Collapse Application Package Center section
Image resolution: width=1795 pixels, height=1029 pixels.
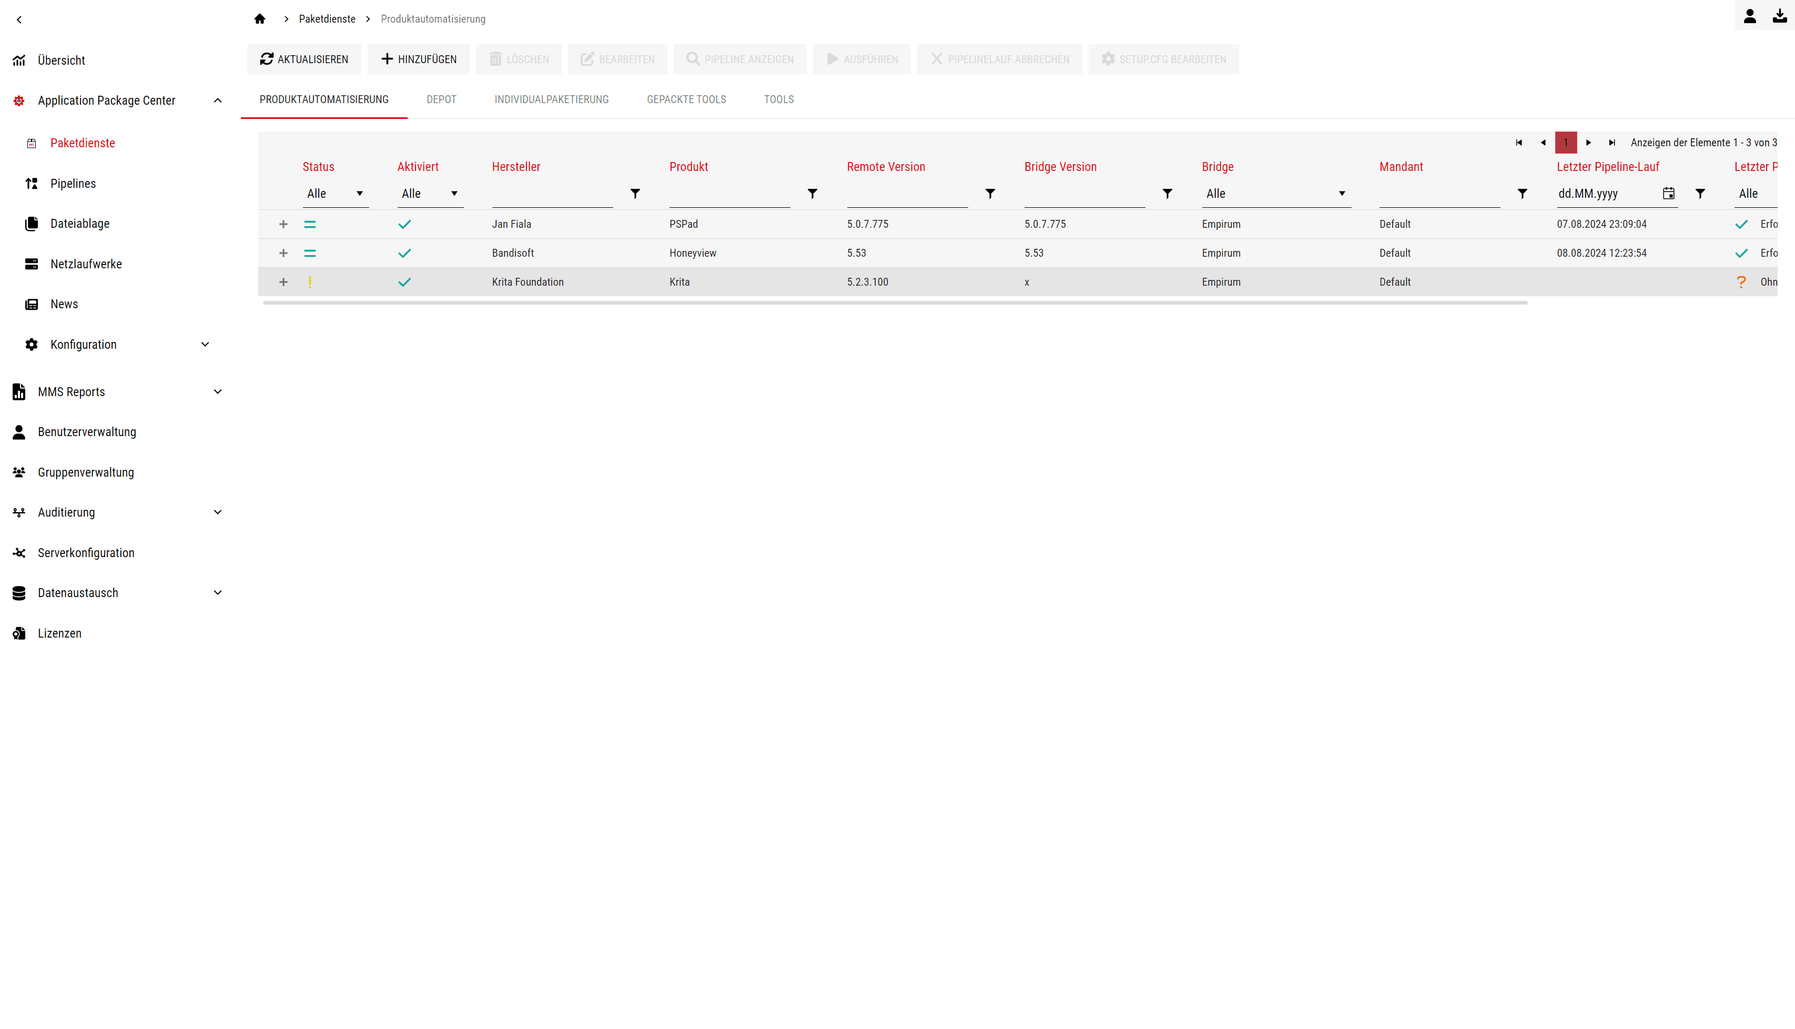pos(218,101)
